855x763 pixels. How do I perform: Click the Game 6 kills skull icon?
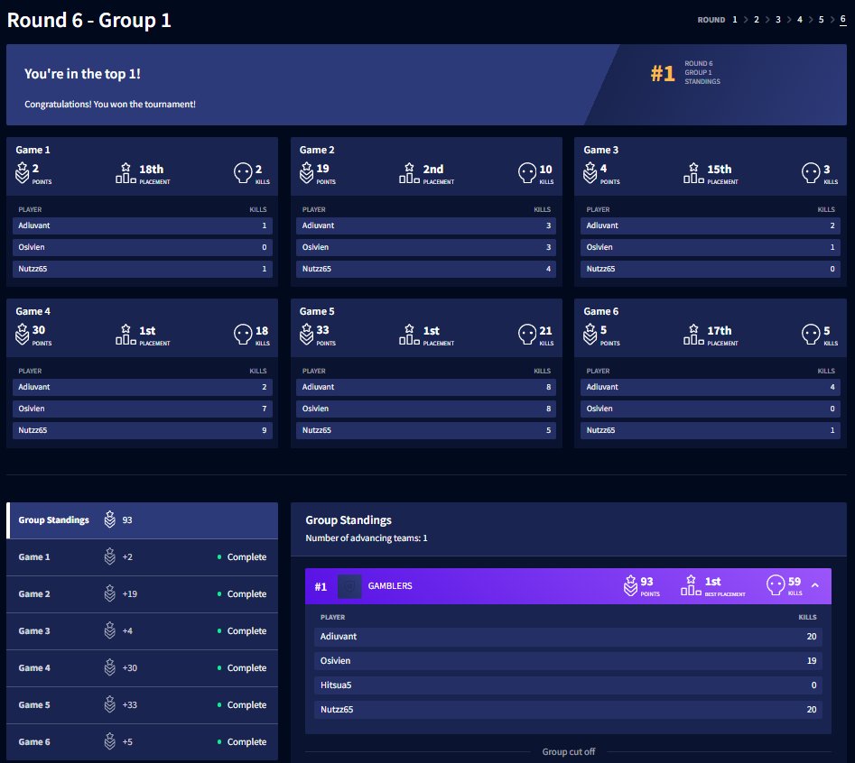pos(811,334)
